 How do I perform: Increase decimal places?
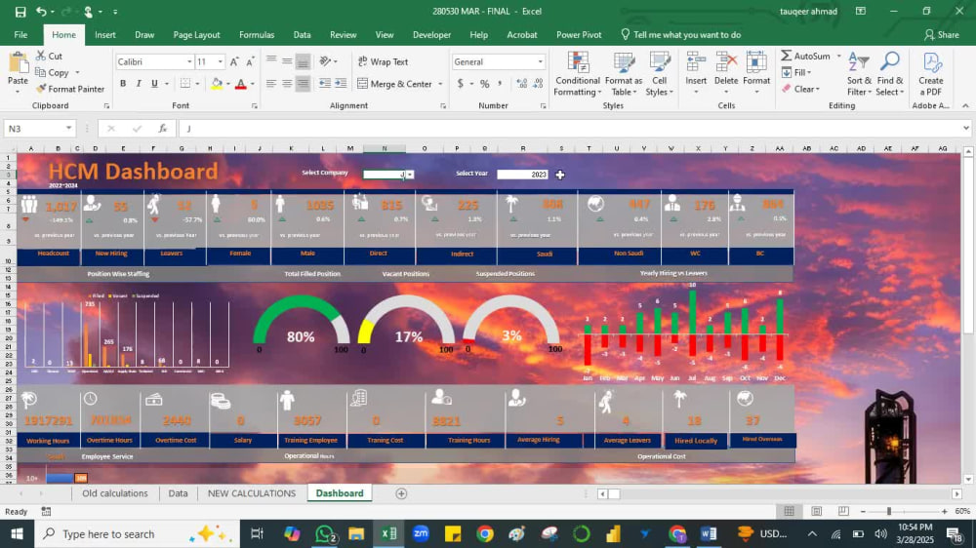(521, 83)
